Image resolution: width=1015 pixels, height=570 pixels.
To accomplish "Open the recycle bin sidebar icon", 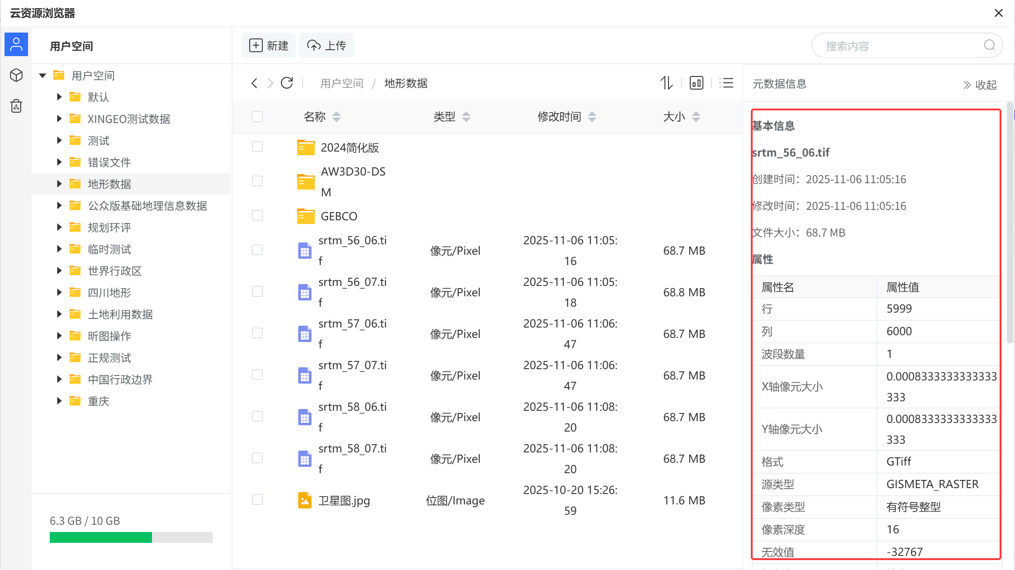I will [x=16, y=106].
